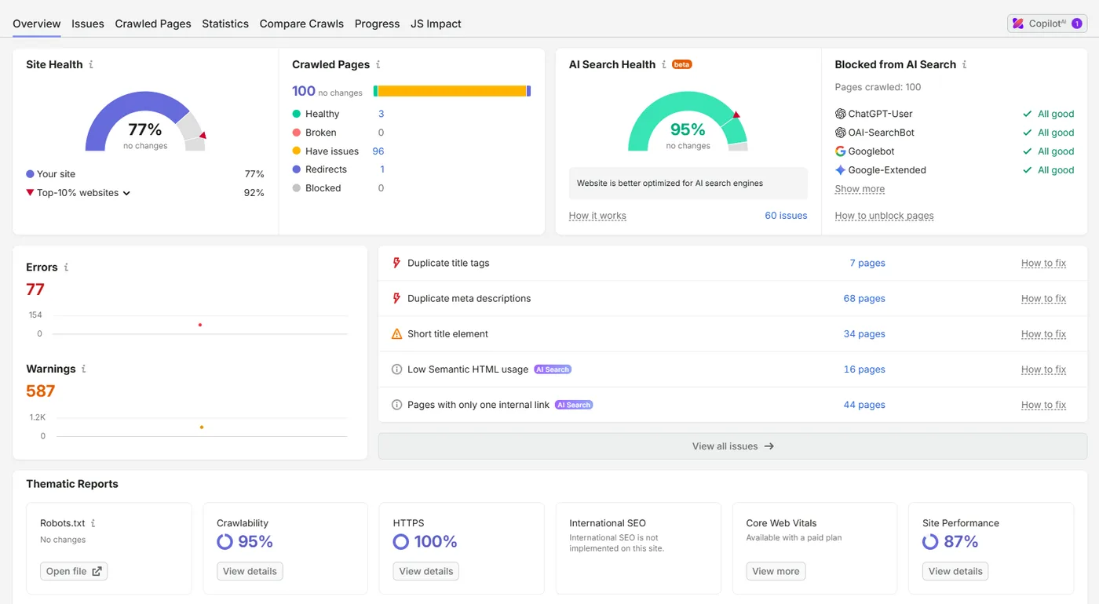1099x604 pixels.
Task: Open 34 pages for Short title element
Action: (x=864, y=333)
